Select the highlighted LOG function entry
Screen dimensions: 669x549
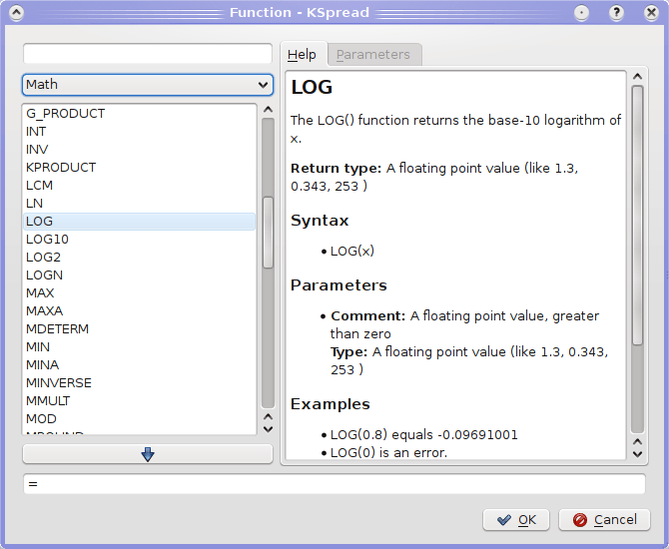tap(139, 221)
